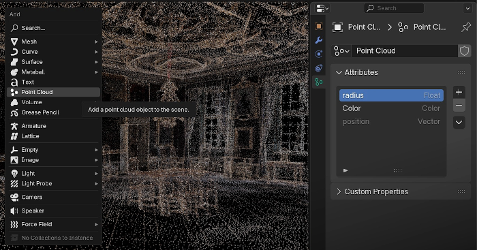Add attribute with the plus button

459,92
